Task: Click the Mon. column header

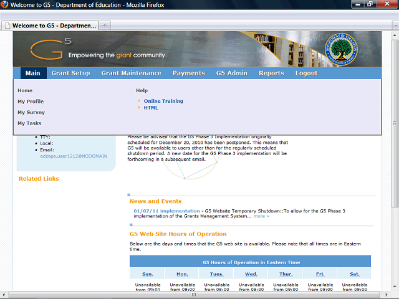Action: 183,274
